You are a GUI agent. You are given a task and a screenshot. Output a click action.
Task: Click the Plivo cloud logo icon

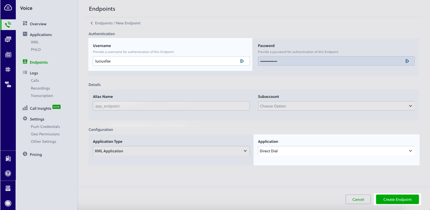[8, 8]
